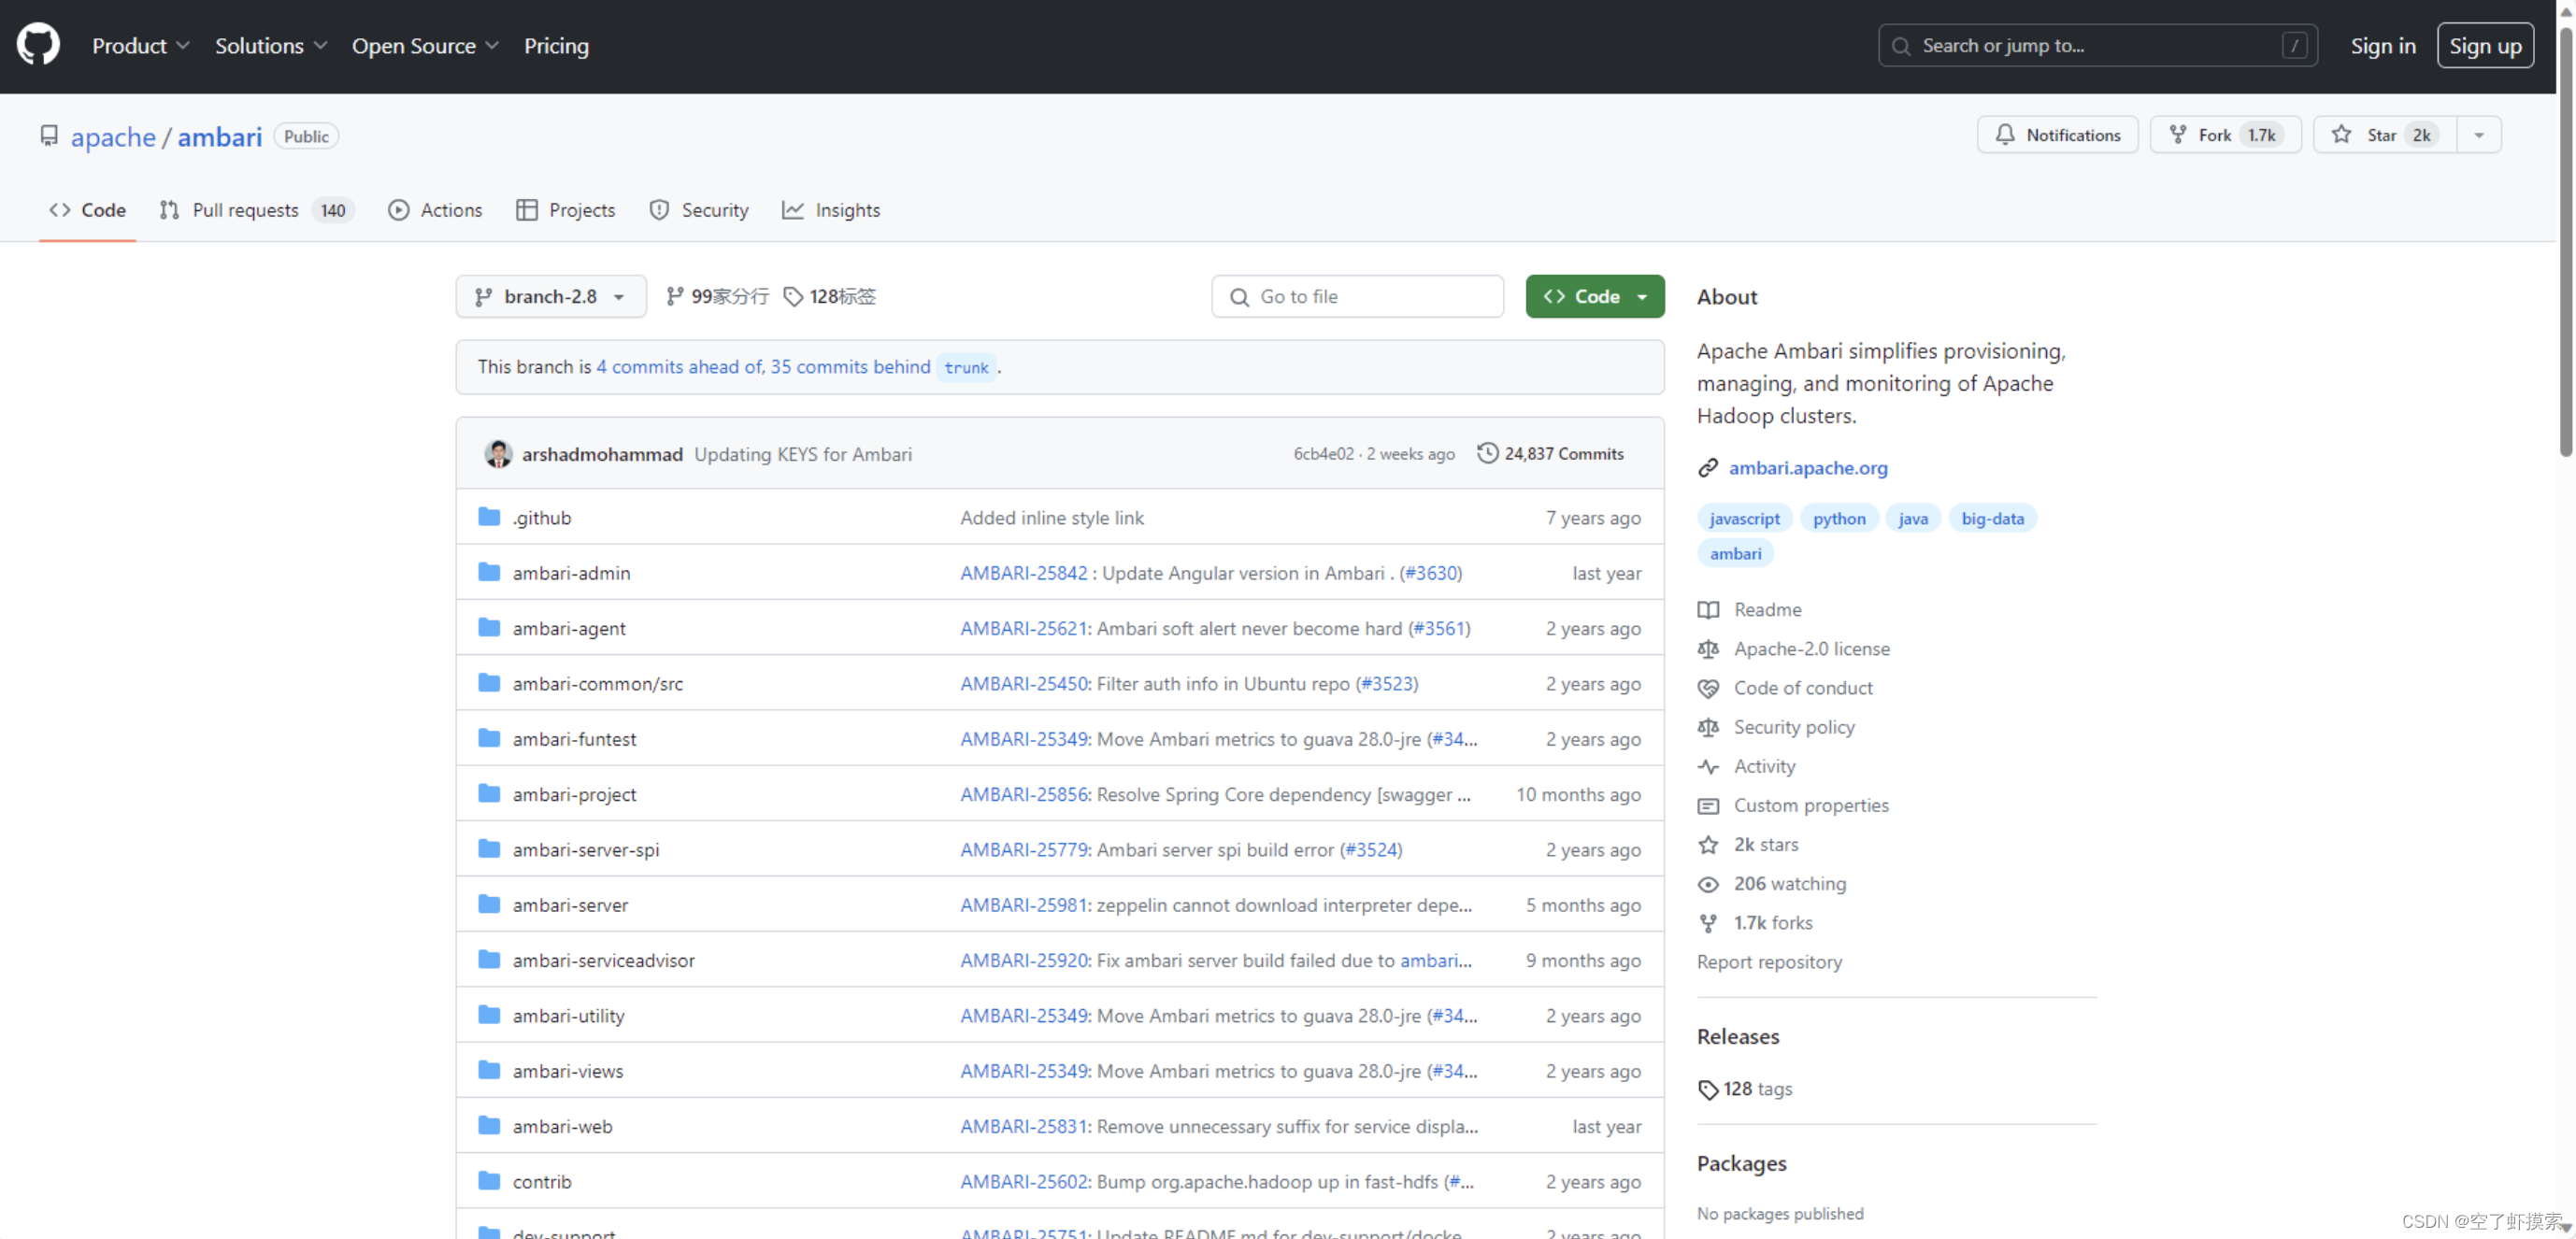Click the Readme book icon
The height and width of the screenshot is (1239, 2576).
(1708, 610)
